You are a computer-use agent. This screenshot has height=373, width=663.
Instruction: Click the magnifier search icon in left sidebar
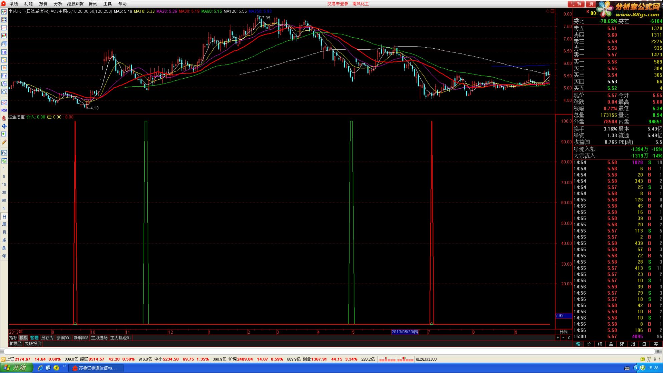(x=4, y=92)
